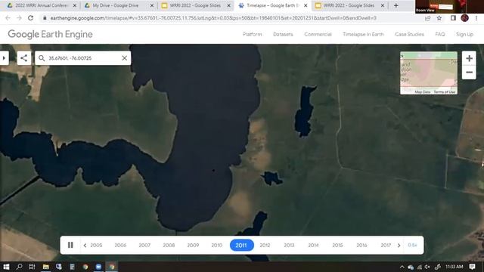Open Task View on taskbar

[32, 267]
